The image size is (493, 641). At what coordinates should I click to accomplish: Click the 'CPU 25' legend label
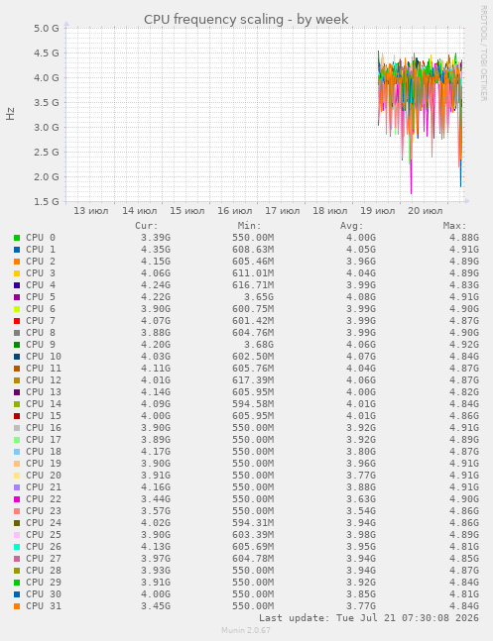coord(44,534)
